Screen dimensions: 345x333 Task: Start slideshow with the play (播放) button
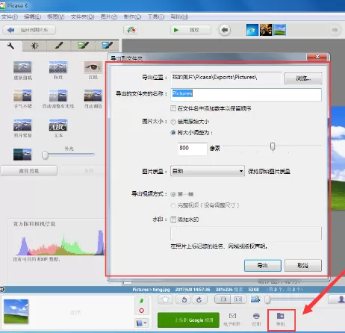pos(190,30)
